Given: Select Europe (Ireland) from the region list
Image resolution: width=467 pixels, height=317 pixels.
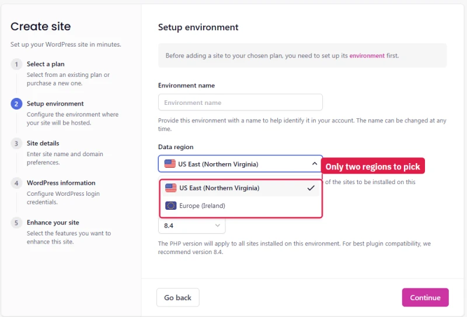Looking at the screenshot, I should point(241,206).
